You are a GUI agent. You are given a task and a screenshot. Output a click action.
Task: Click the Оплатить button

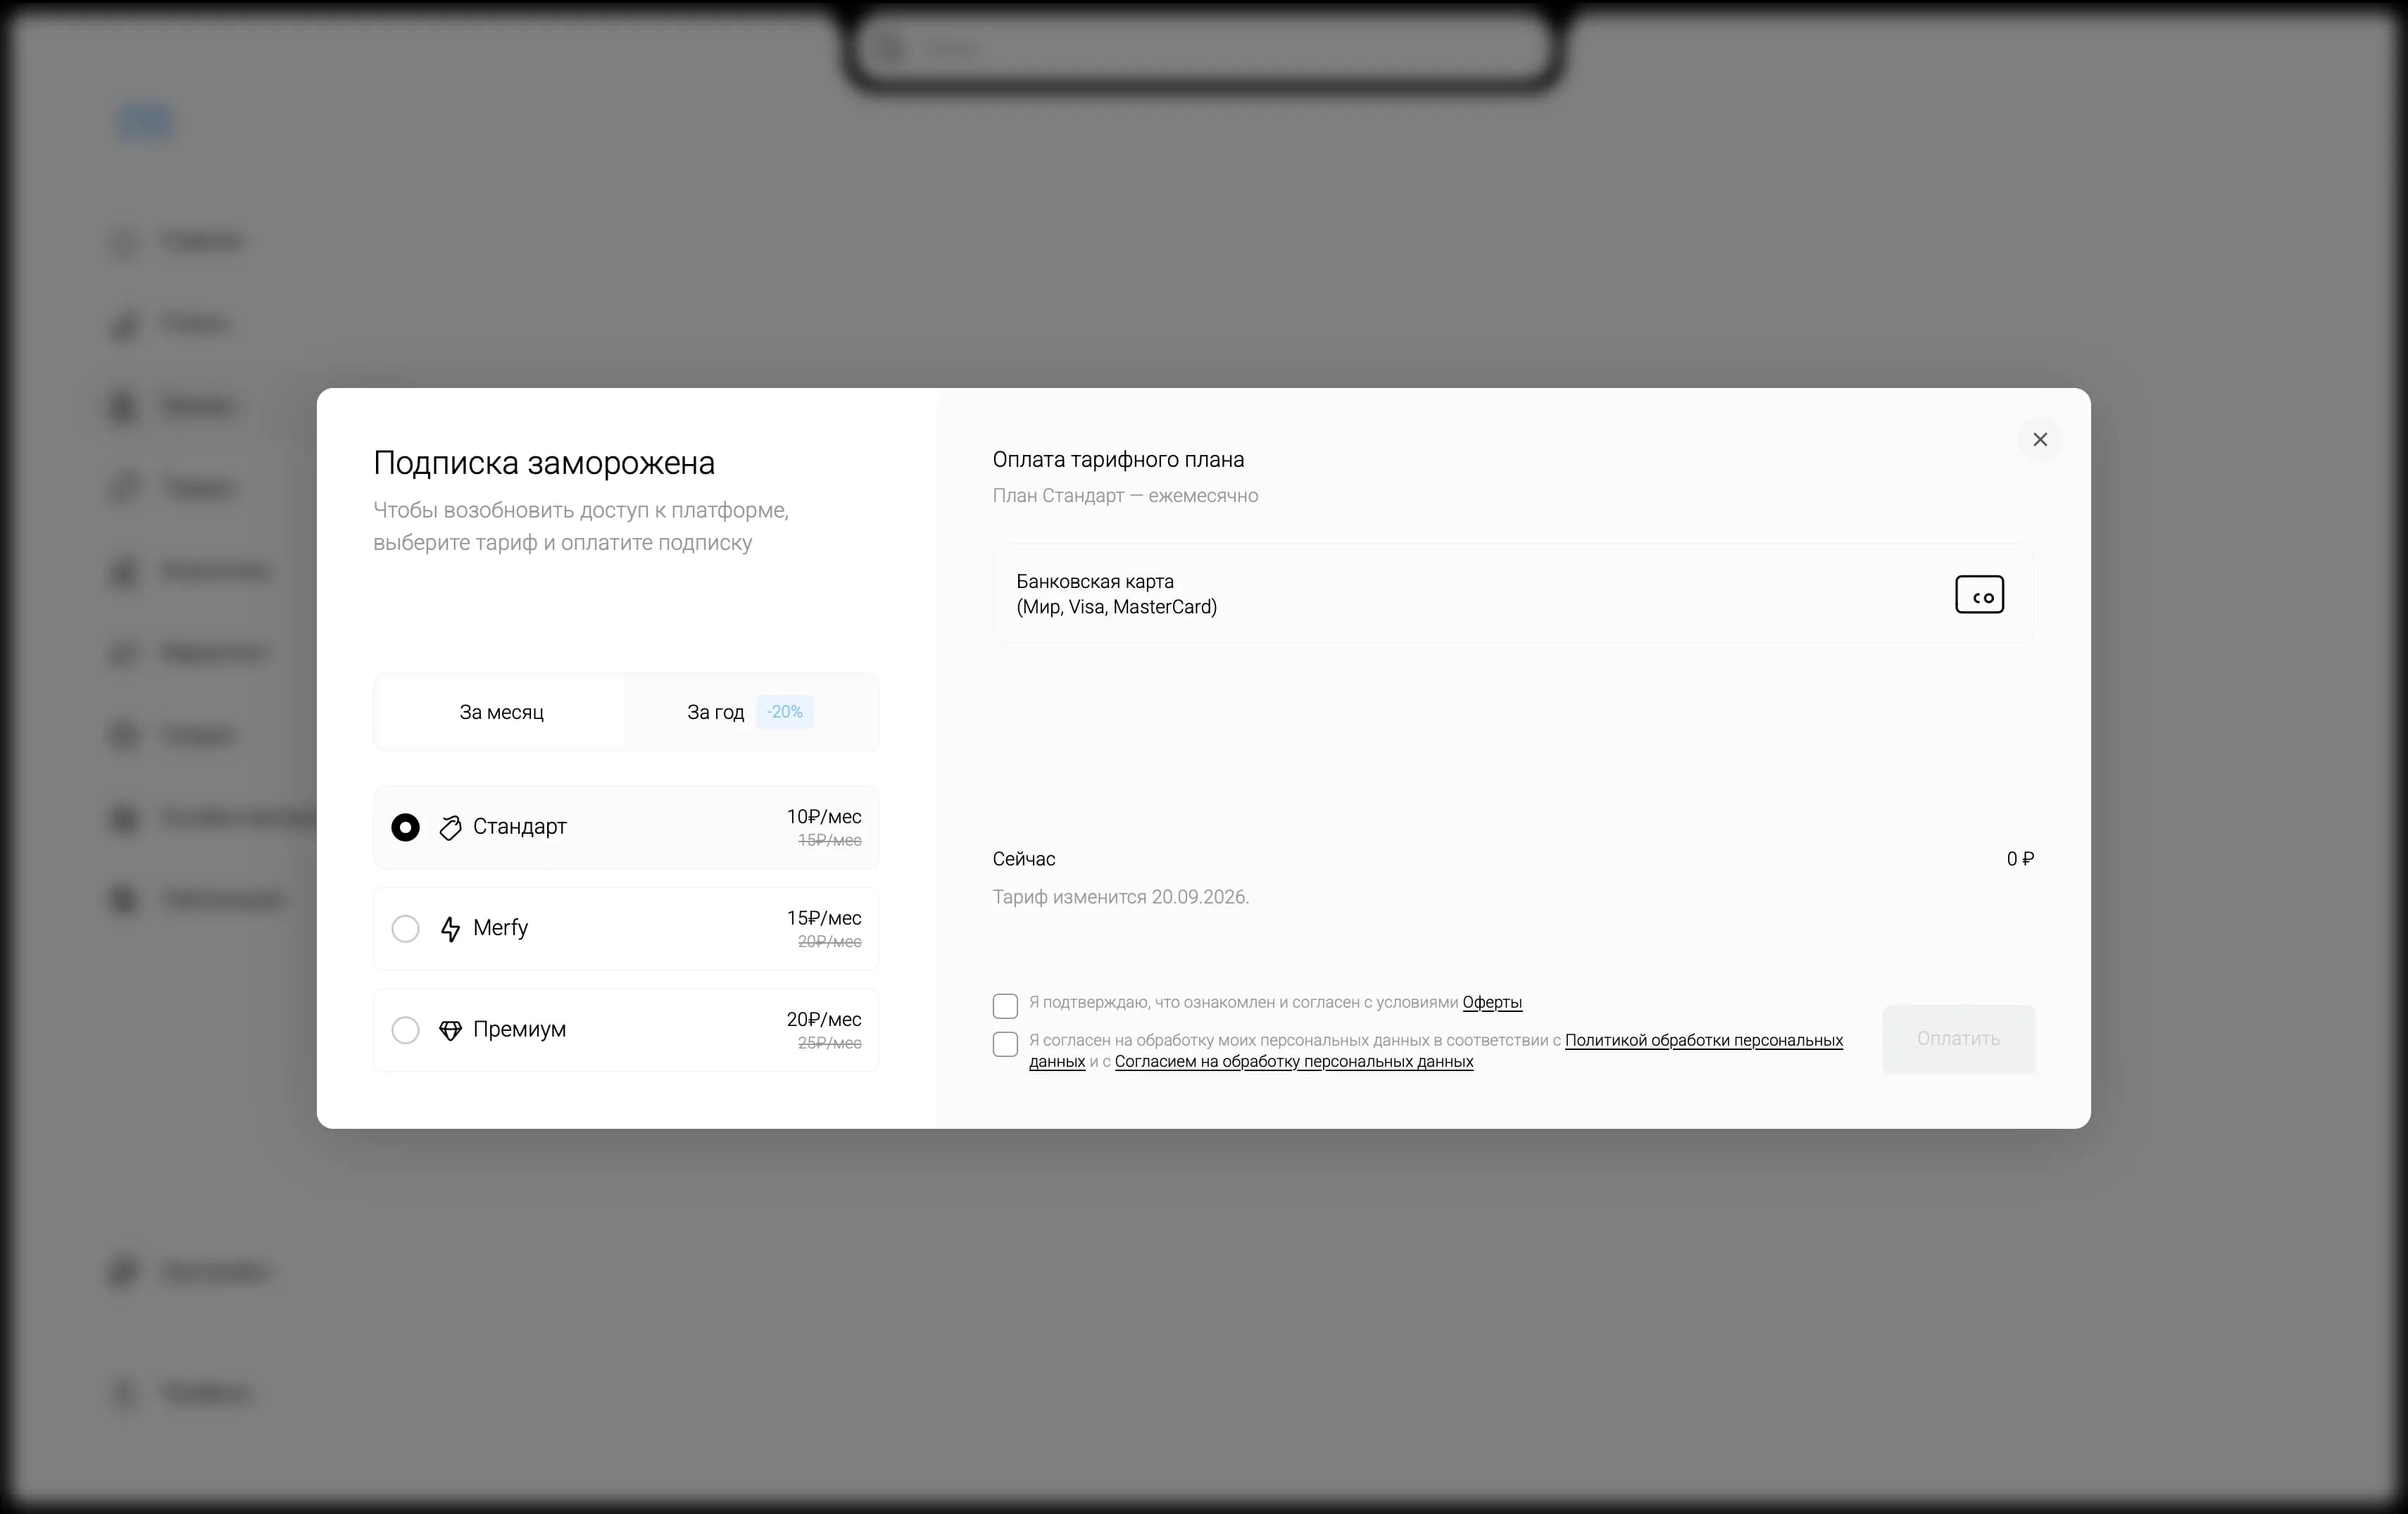[1958, 1039]
